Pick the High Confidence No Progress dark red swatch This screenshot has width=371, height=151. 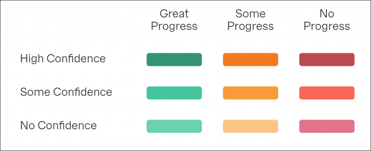[327, 59]
